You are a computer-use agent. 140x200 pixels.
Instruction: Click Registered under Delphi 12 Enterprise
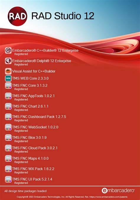point(21,64)
